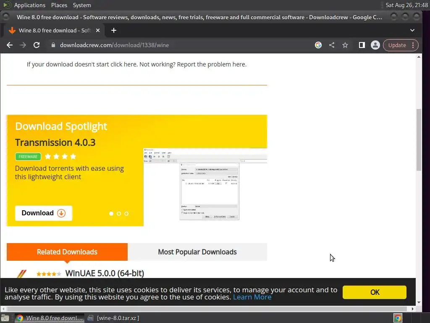Click the MATE logo icon in top panel
This screenshot has width=430, height=323.
pyautogui.click(x=7, y=5)
